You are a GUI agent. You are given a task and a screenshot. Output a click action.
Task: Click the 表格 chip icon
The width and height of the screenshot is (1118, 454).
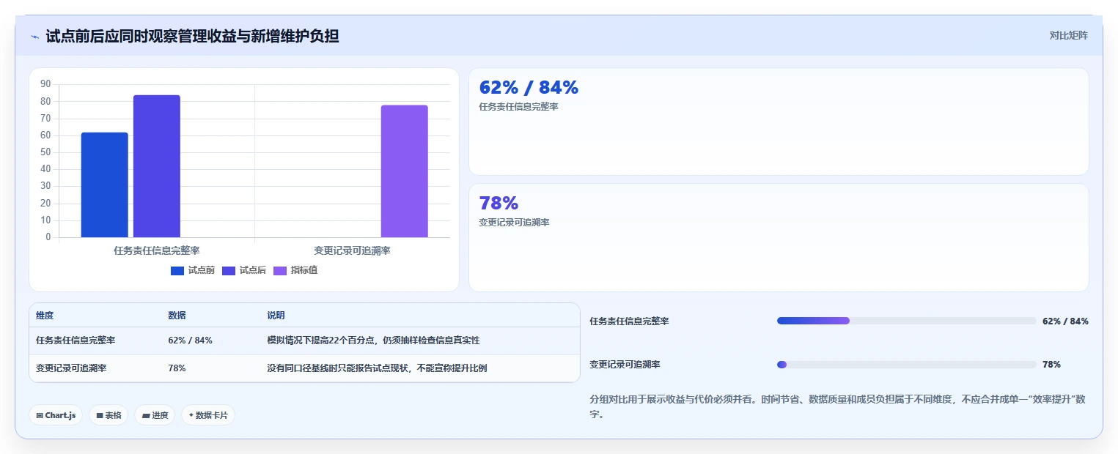100,415
